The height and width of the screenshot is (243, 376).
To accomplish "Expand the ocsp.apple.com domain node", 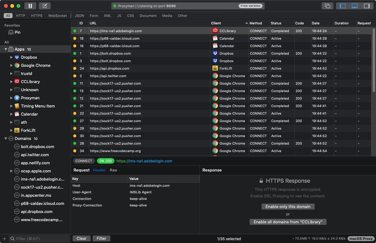I will coord(11,171).
